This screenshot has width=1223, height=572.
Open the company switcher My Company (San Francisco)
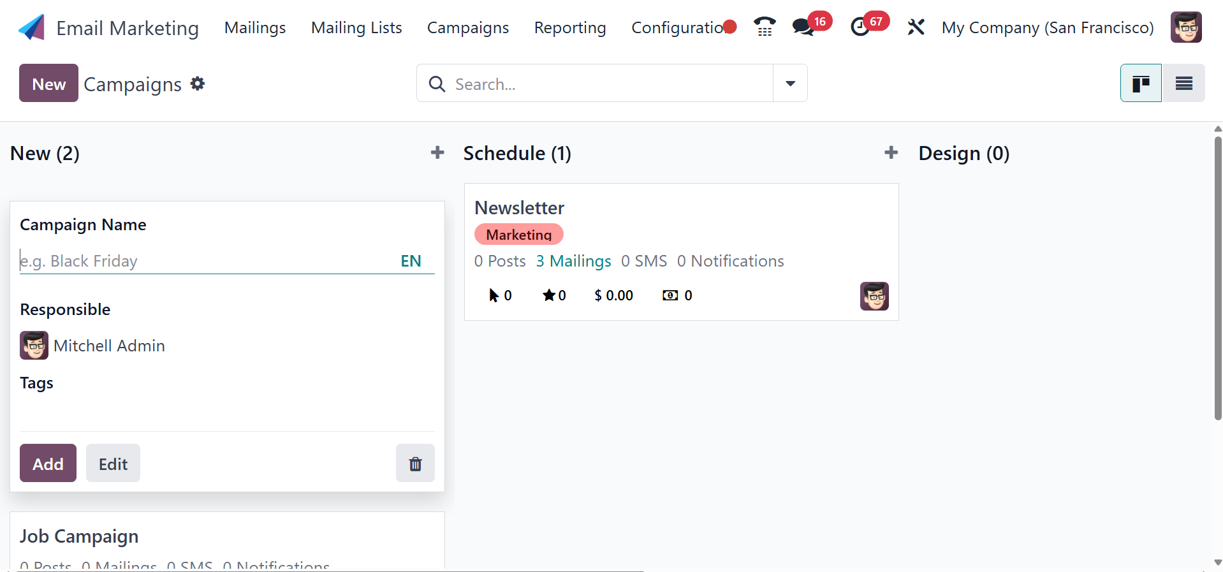[1047, 27]
